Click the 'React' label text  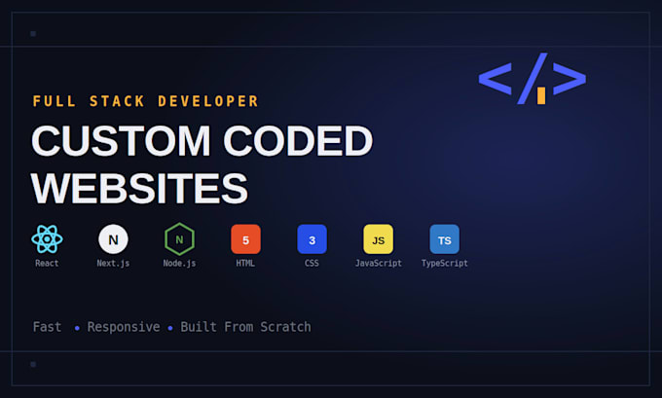click(47, 264)
